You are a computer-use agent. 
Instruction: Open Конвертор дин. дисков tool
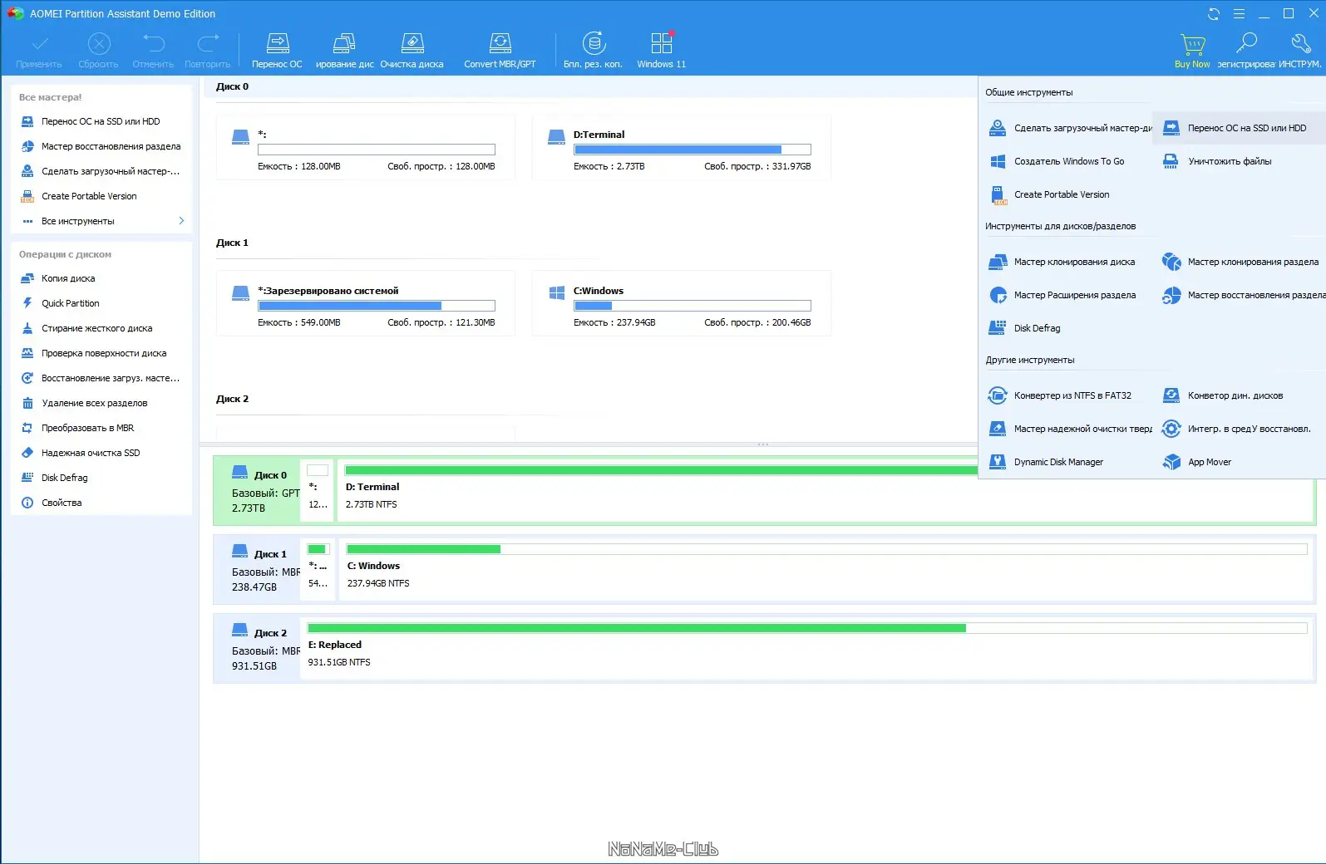[1223, 395]
